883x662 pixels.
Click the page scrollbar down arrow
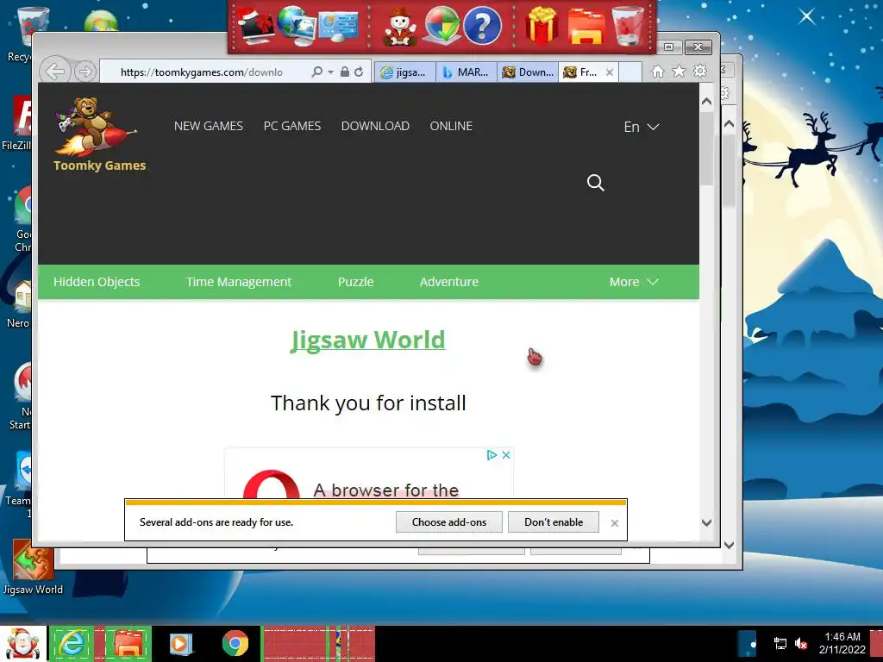tap(707, 523)
